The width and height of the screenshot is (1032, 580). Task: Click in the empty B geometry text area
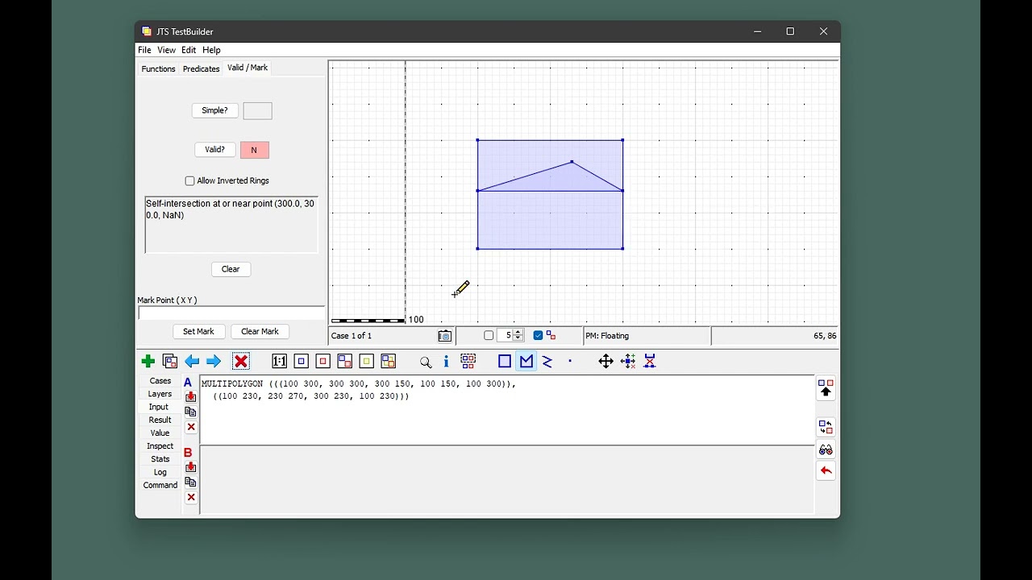(x=506, y=479)
